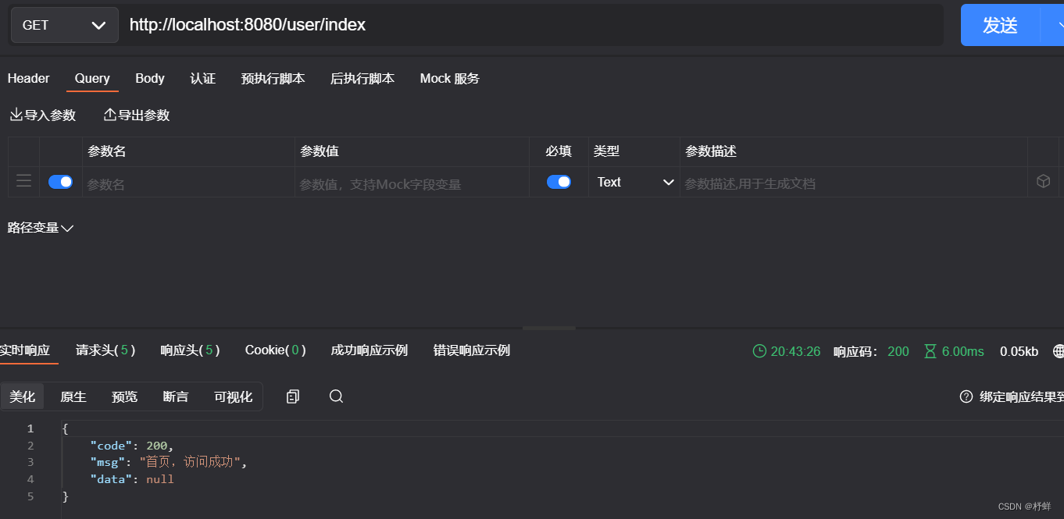Open the Text type dropdown
Image resolution: width=1064 pixels, height=519 pixels.
(x=634, y=182)
